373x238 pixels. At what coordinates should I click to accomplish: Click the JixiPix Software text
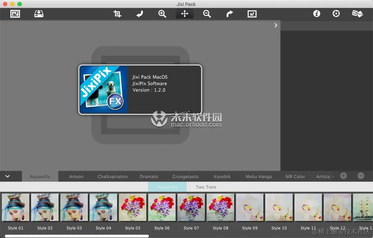click(x=150, y=84)
